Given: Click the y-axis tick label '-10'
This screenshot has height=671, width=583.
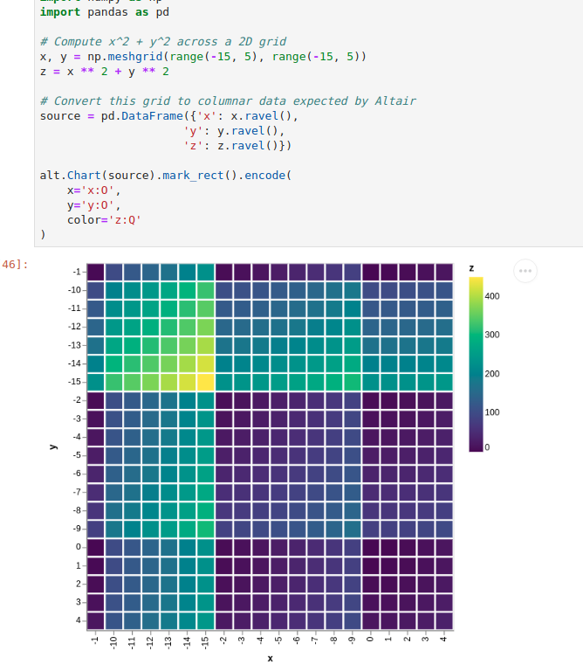Looking at the screenshot, I should coord(74,290).
